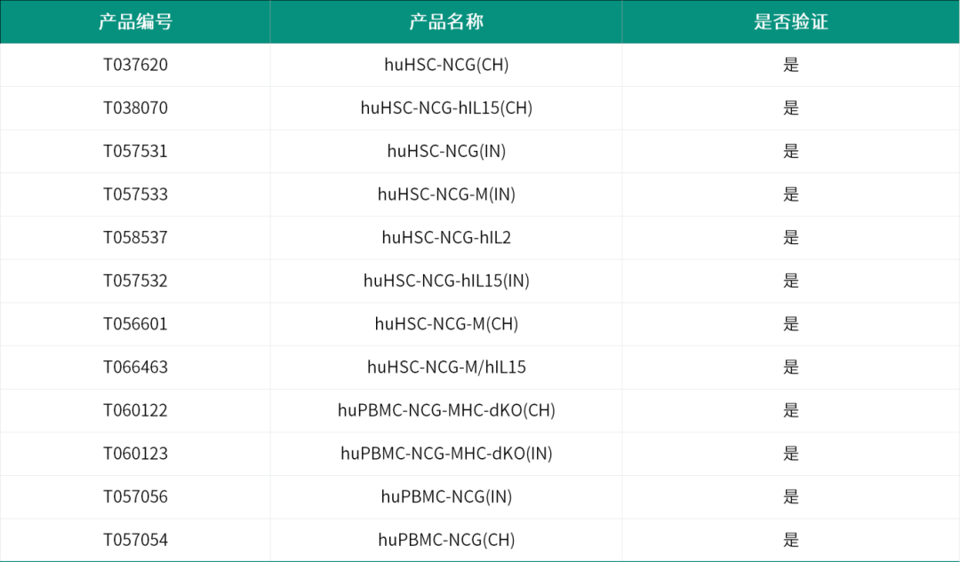960x562 pixels.
Task: Select product number T037620
Action: (135, 65)
